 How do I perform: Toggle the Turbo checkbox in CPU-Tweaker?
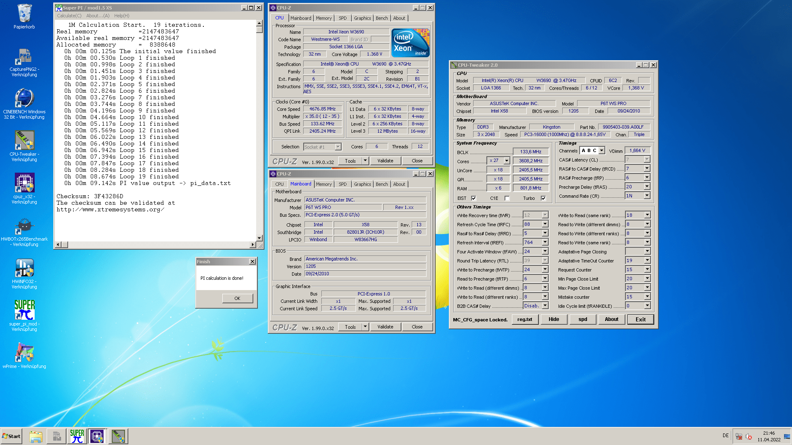[543, 198]
